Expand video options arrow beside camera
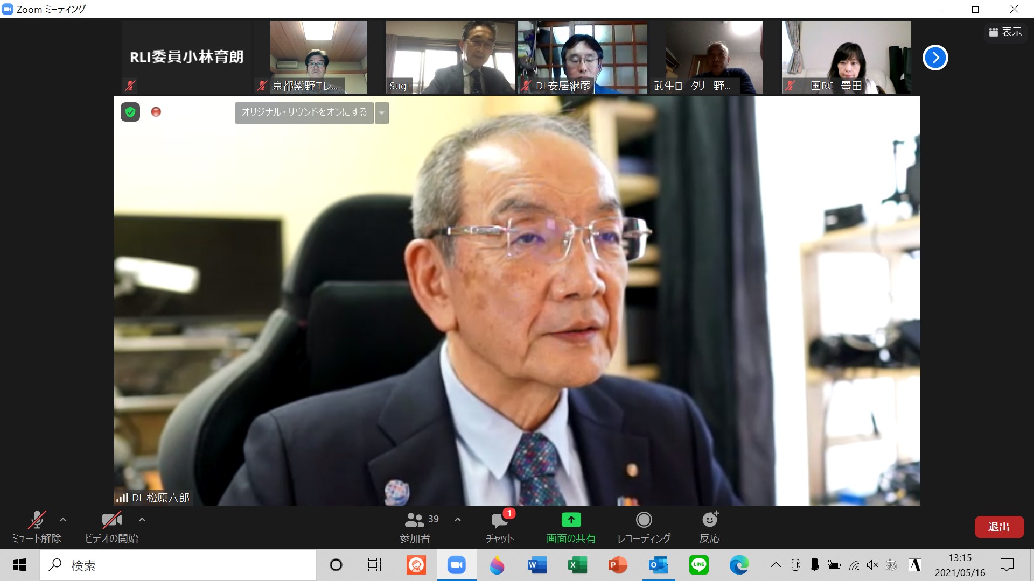This screenshot has height=581, width=1034. pos(142,520)
